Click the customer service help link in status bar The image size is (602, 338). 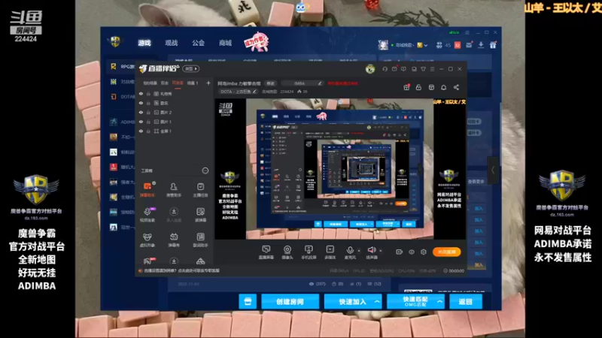181,270
